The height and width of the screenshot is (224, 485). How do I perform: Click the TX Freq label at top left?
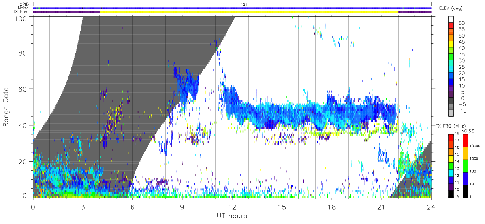point(21,12)
